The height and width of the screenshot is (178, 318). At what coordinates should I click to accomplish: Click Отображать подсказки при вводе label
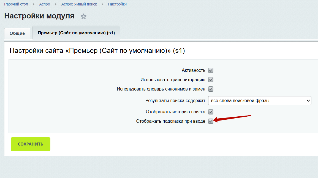pyautogui.click(x=170, y=121)
